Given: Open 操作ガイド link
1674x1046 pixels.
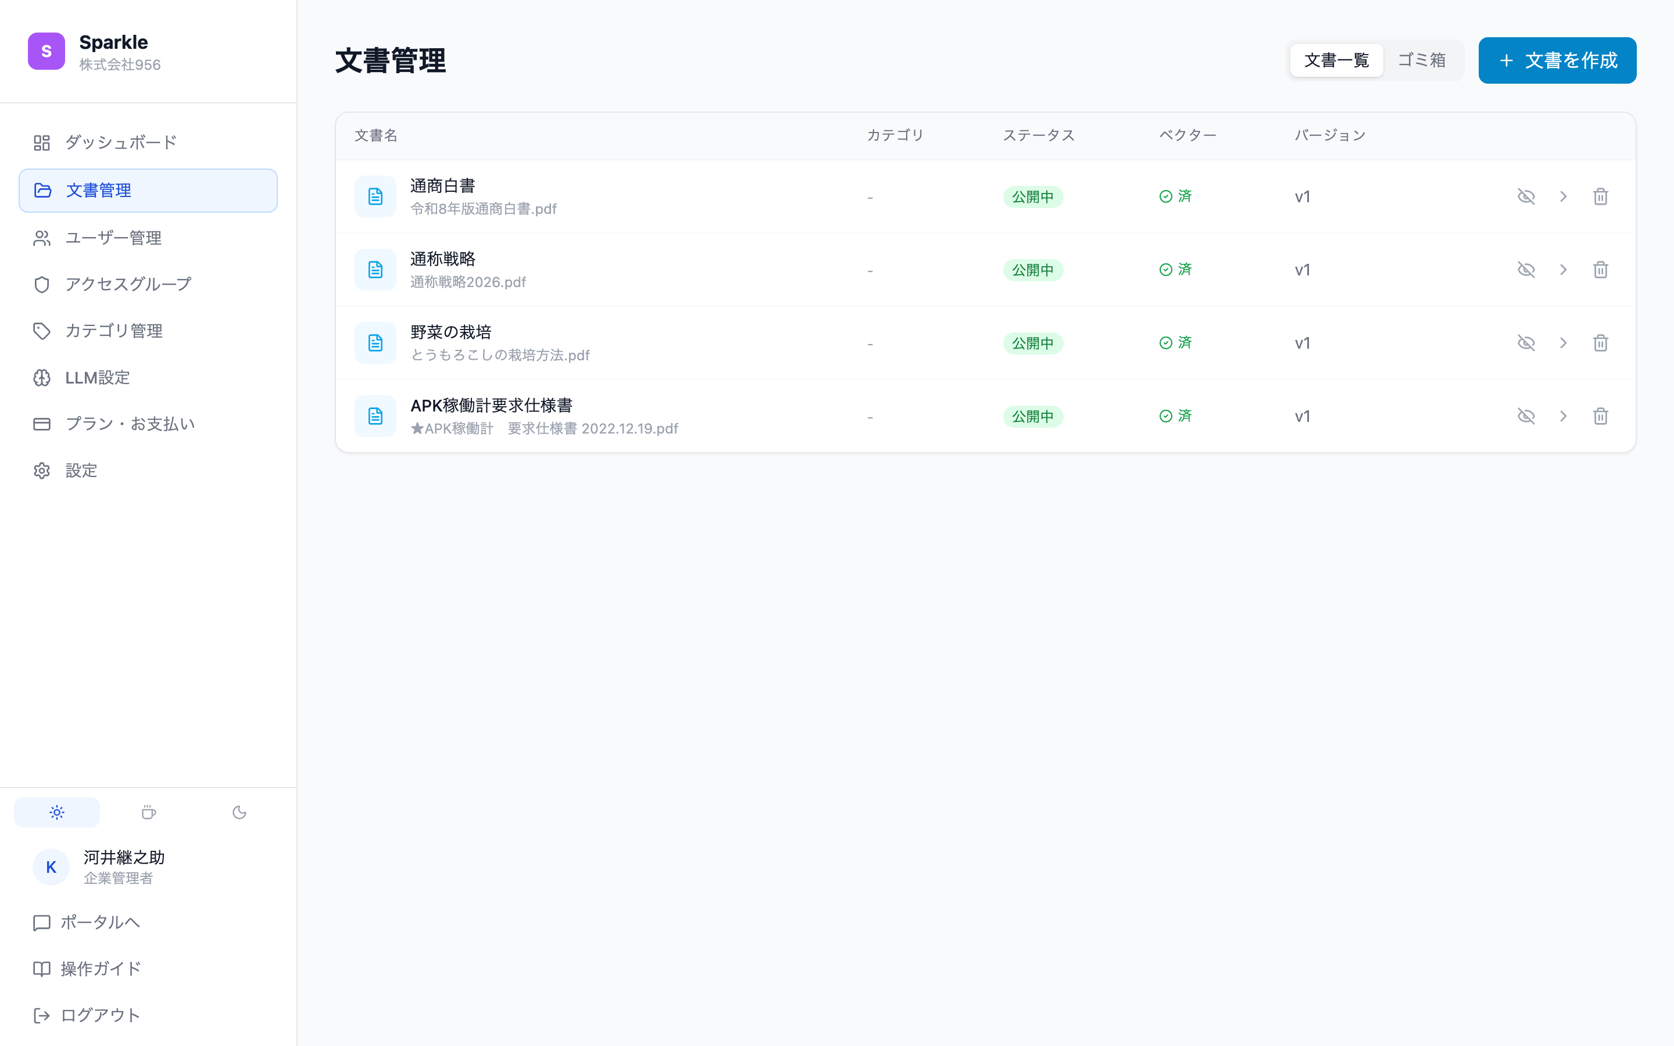Looking at the screenshot, I should coord(87,969).
